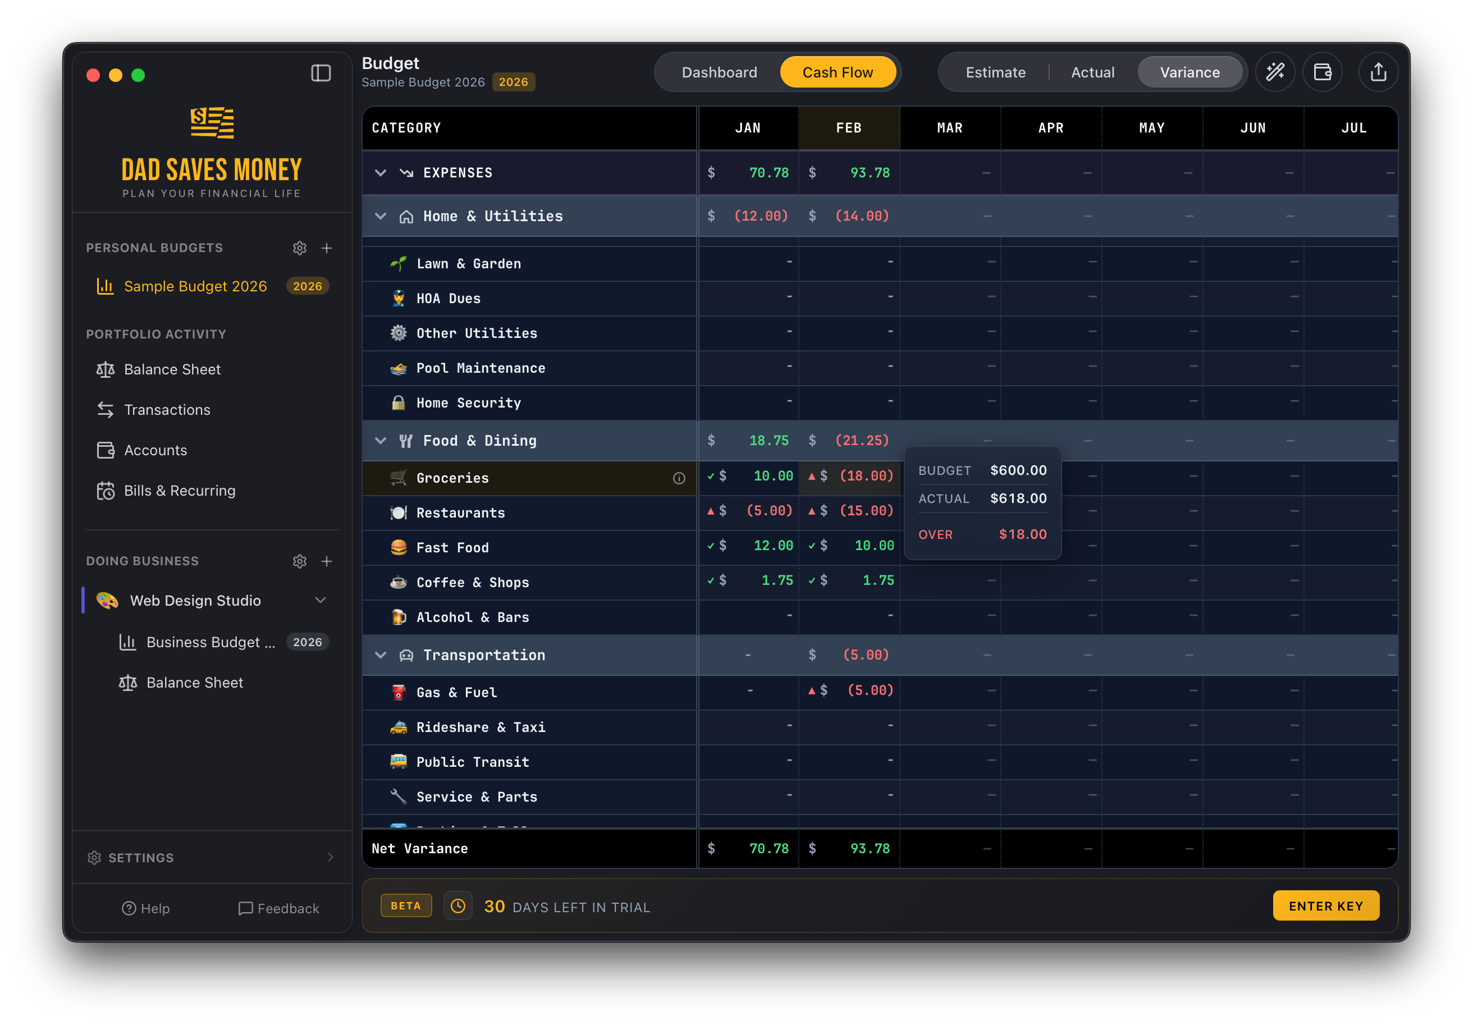Open the Bills & Recurring section
The height and width of the screenshot is (1025, 1473).
(180, 490)
